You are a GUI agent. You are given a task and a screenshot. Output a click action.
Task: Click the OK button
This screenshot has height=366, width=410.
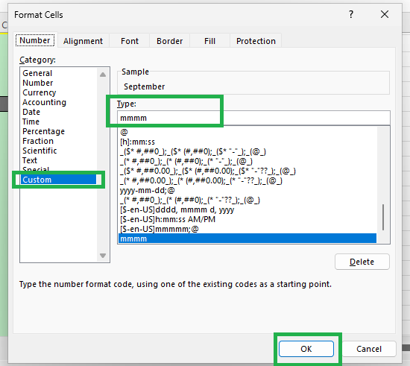tap(306, 349)
